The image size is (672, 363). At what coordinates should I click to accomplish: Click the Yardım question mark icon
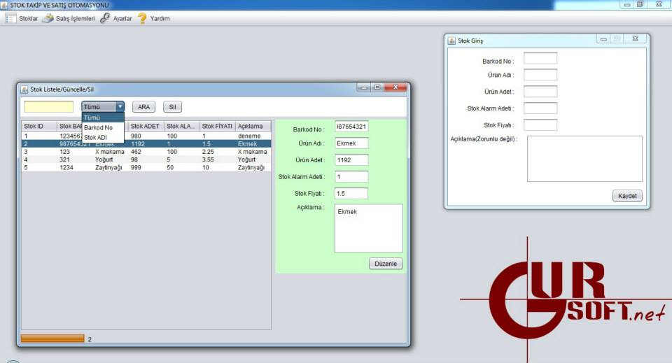click(142, 18)
